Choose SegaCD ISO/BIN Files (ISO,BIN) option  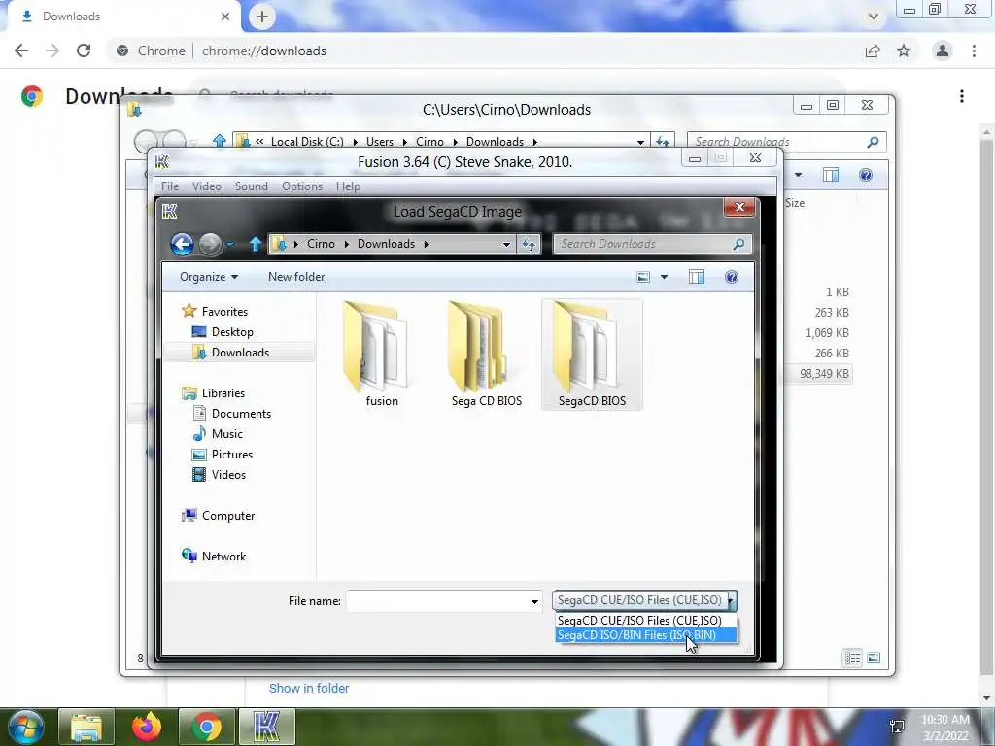point(646,635)
